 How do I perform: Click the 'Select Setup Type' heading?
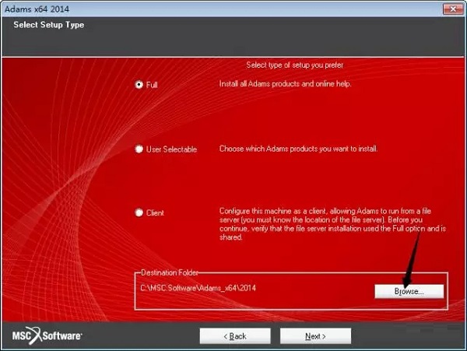tap(48, 25)
